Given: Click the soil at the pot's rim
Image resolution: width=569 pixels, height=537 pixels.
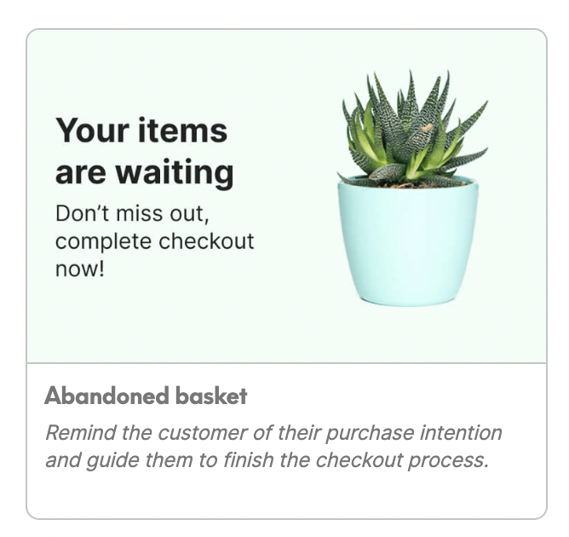Looking at the screenshot, I should click(x=407, y=182).
